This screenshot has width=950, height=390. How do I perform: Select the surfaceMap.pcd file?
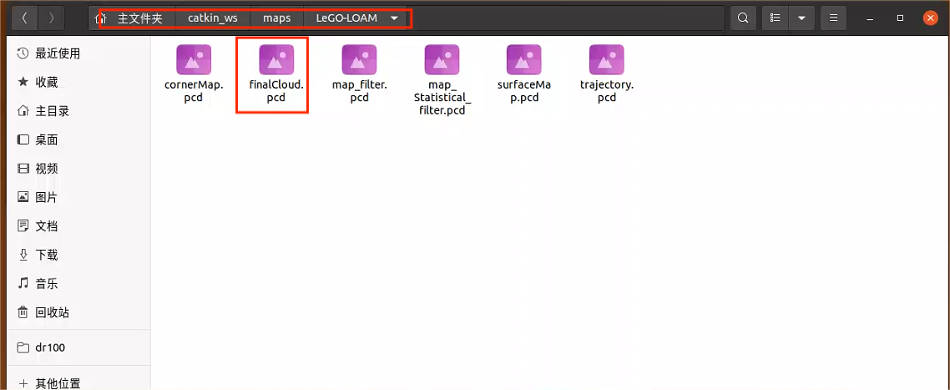[x=524, y=61]
